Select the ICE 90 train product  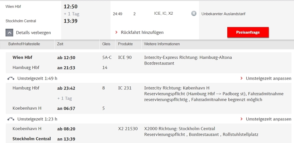tap(125, 58)
